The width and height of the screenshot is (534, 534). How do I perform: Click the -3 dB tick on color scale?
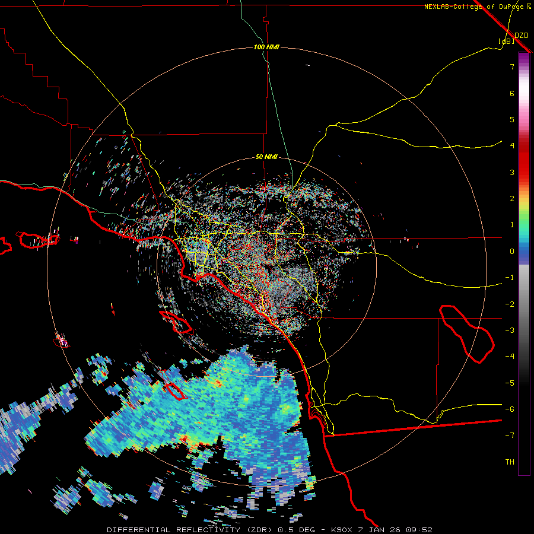tap(510, 330)
